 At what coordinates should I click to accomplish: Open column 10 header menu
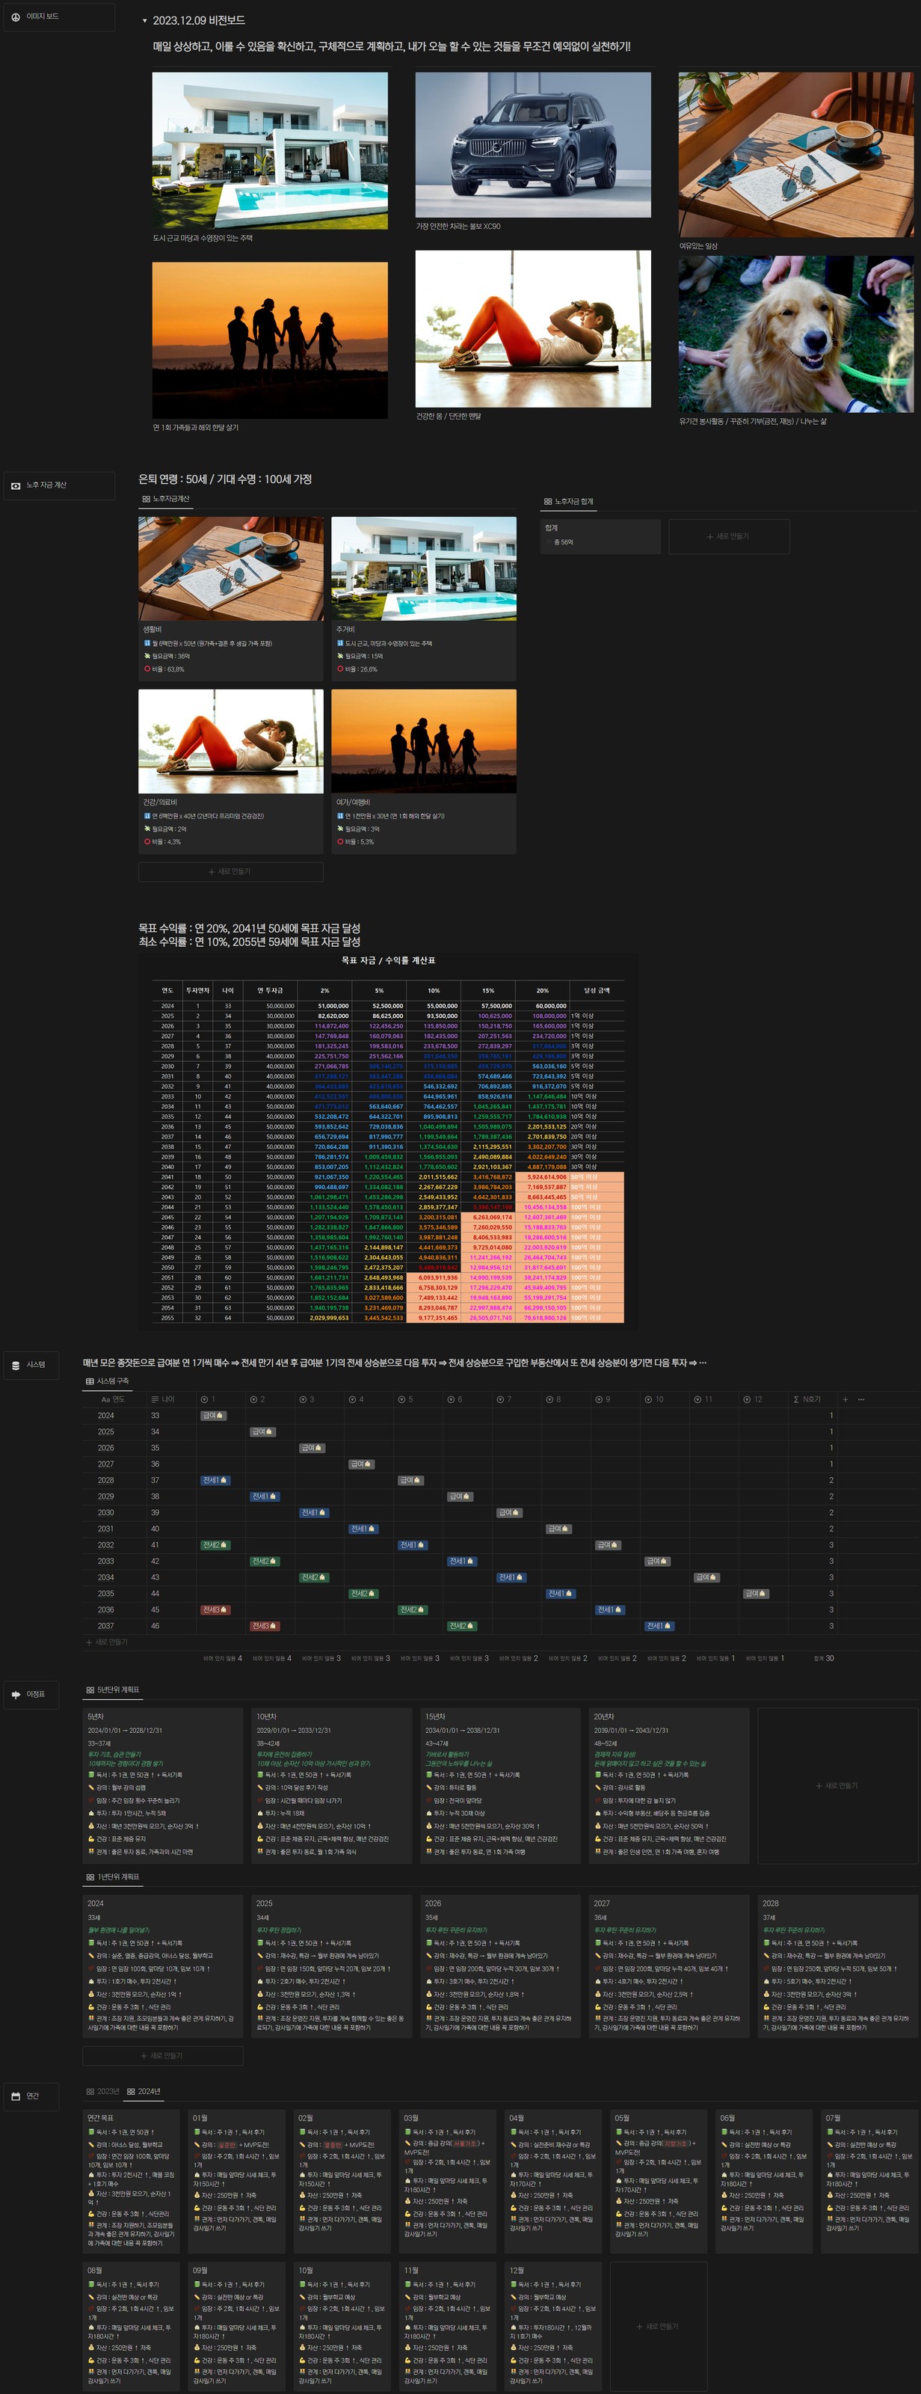tap(665, 1399)
